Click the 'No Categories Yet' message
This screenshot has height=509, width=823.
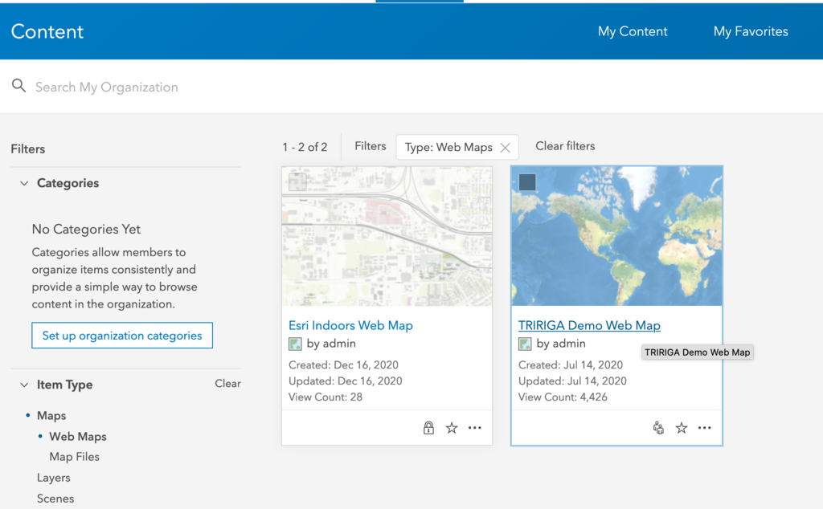click(x=86, y=229)
